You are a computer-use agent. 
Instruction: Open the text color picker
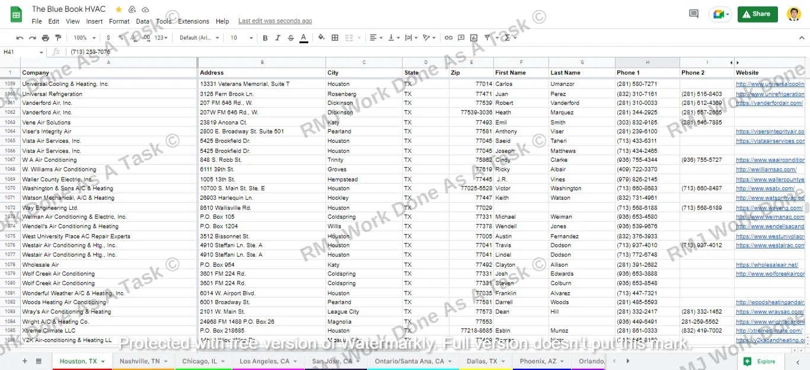coord(304,38)
